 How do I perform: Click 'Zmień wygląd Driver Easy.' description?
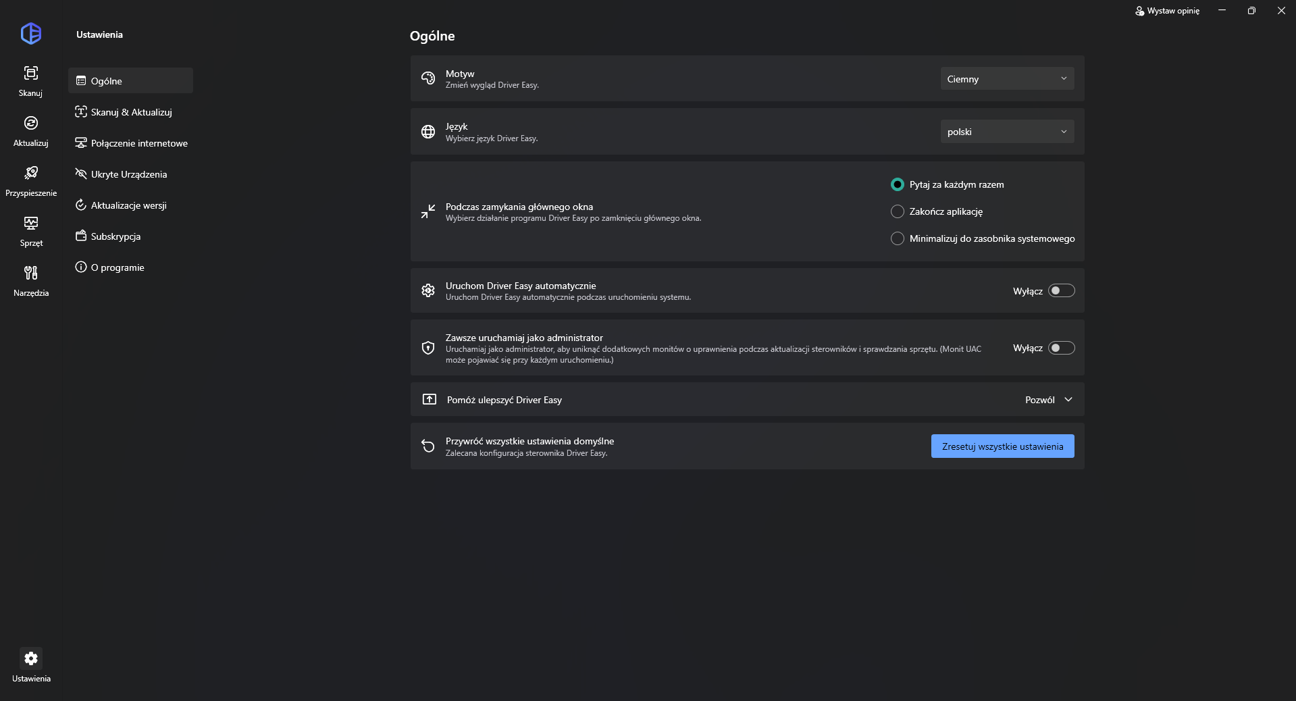[492, 85]
